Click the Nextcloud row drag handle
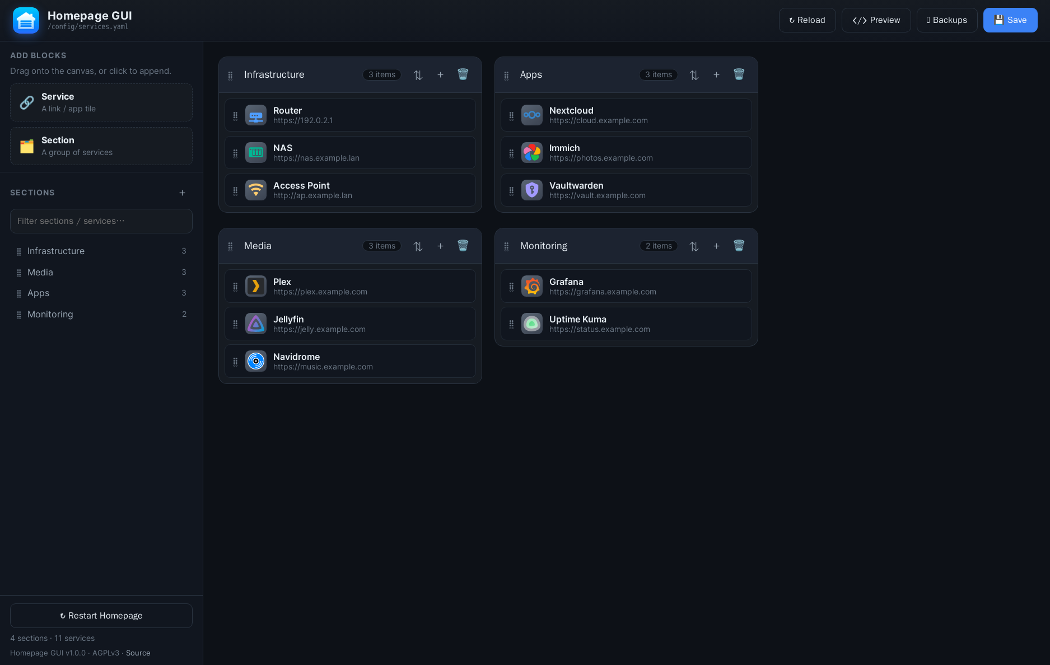The image size is (1050, 665). [x=511, y=116]
